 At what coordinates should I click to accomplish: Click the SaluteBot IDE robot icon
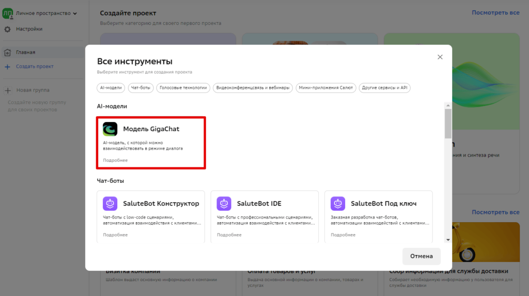tap(224, 204)
